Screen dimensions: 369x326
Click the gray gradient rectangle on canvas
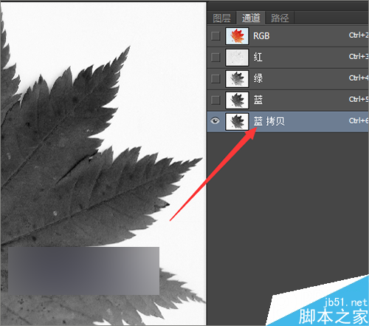click(83, 271)
